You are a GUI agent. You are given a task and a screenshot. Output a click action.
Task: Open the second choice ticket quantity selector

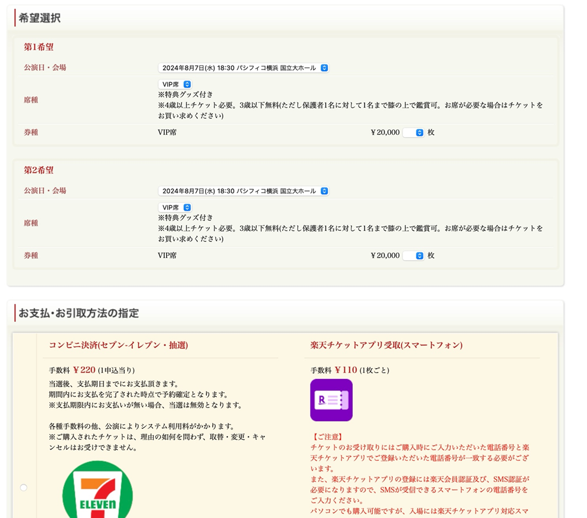[x=414, y=256]
